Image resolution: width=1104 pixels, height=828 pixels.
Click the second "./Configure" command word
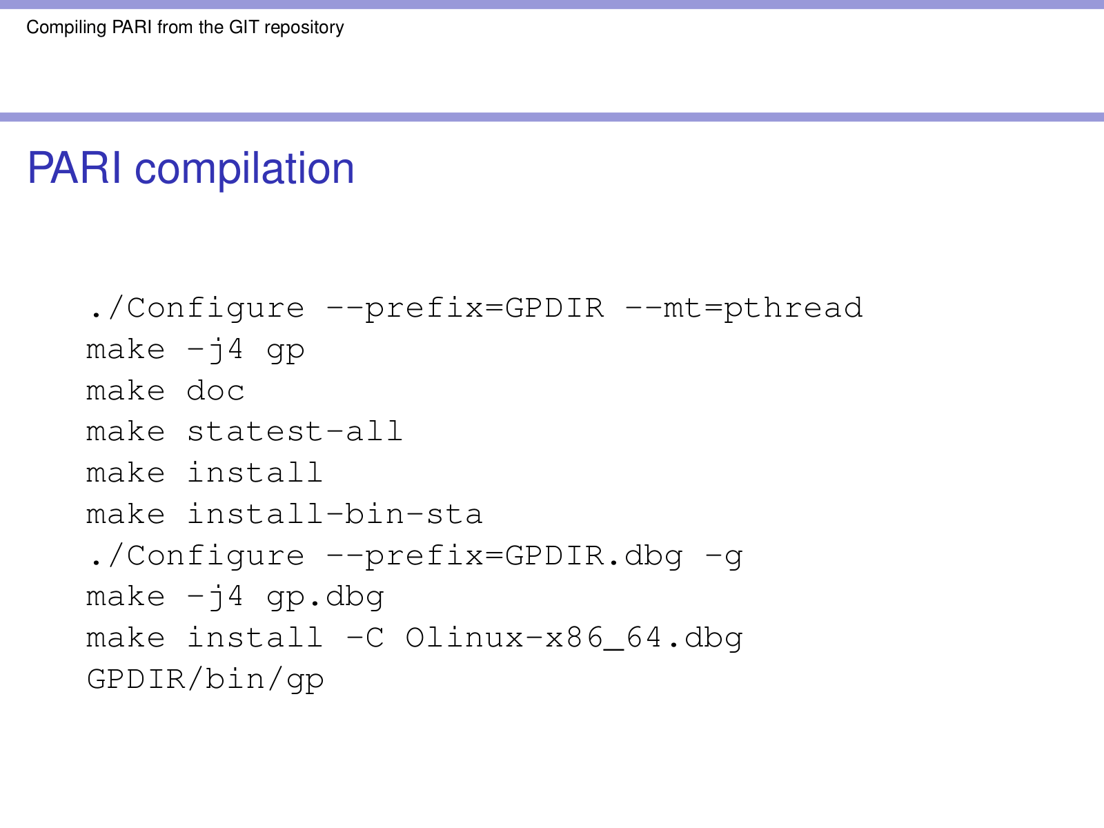click(x=196, y=556)
